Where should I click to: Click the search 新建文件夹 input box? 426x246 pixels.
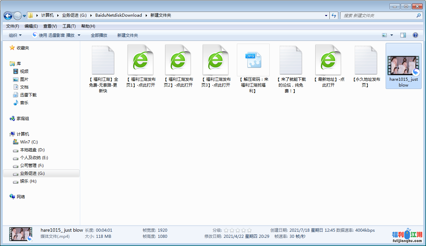[x=378, y=16]
